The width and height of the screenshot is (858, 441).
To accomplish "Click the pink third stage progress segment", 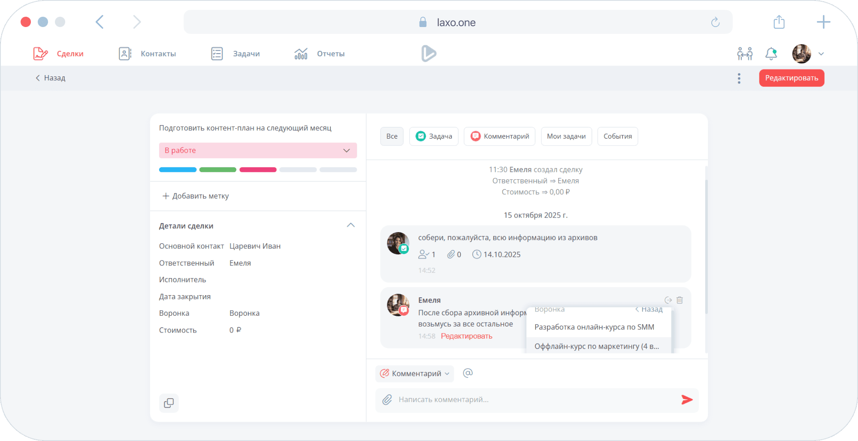I will click(258, 170).
